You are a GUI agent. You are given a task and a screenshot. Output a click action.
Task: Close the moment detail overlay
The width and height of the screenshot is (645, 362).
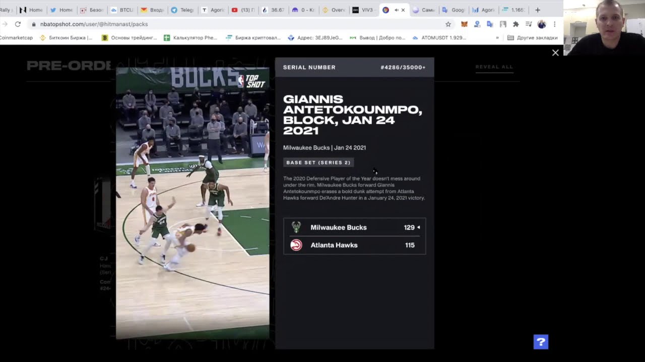tap(555, 53)
